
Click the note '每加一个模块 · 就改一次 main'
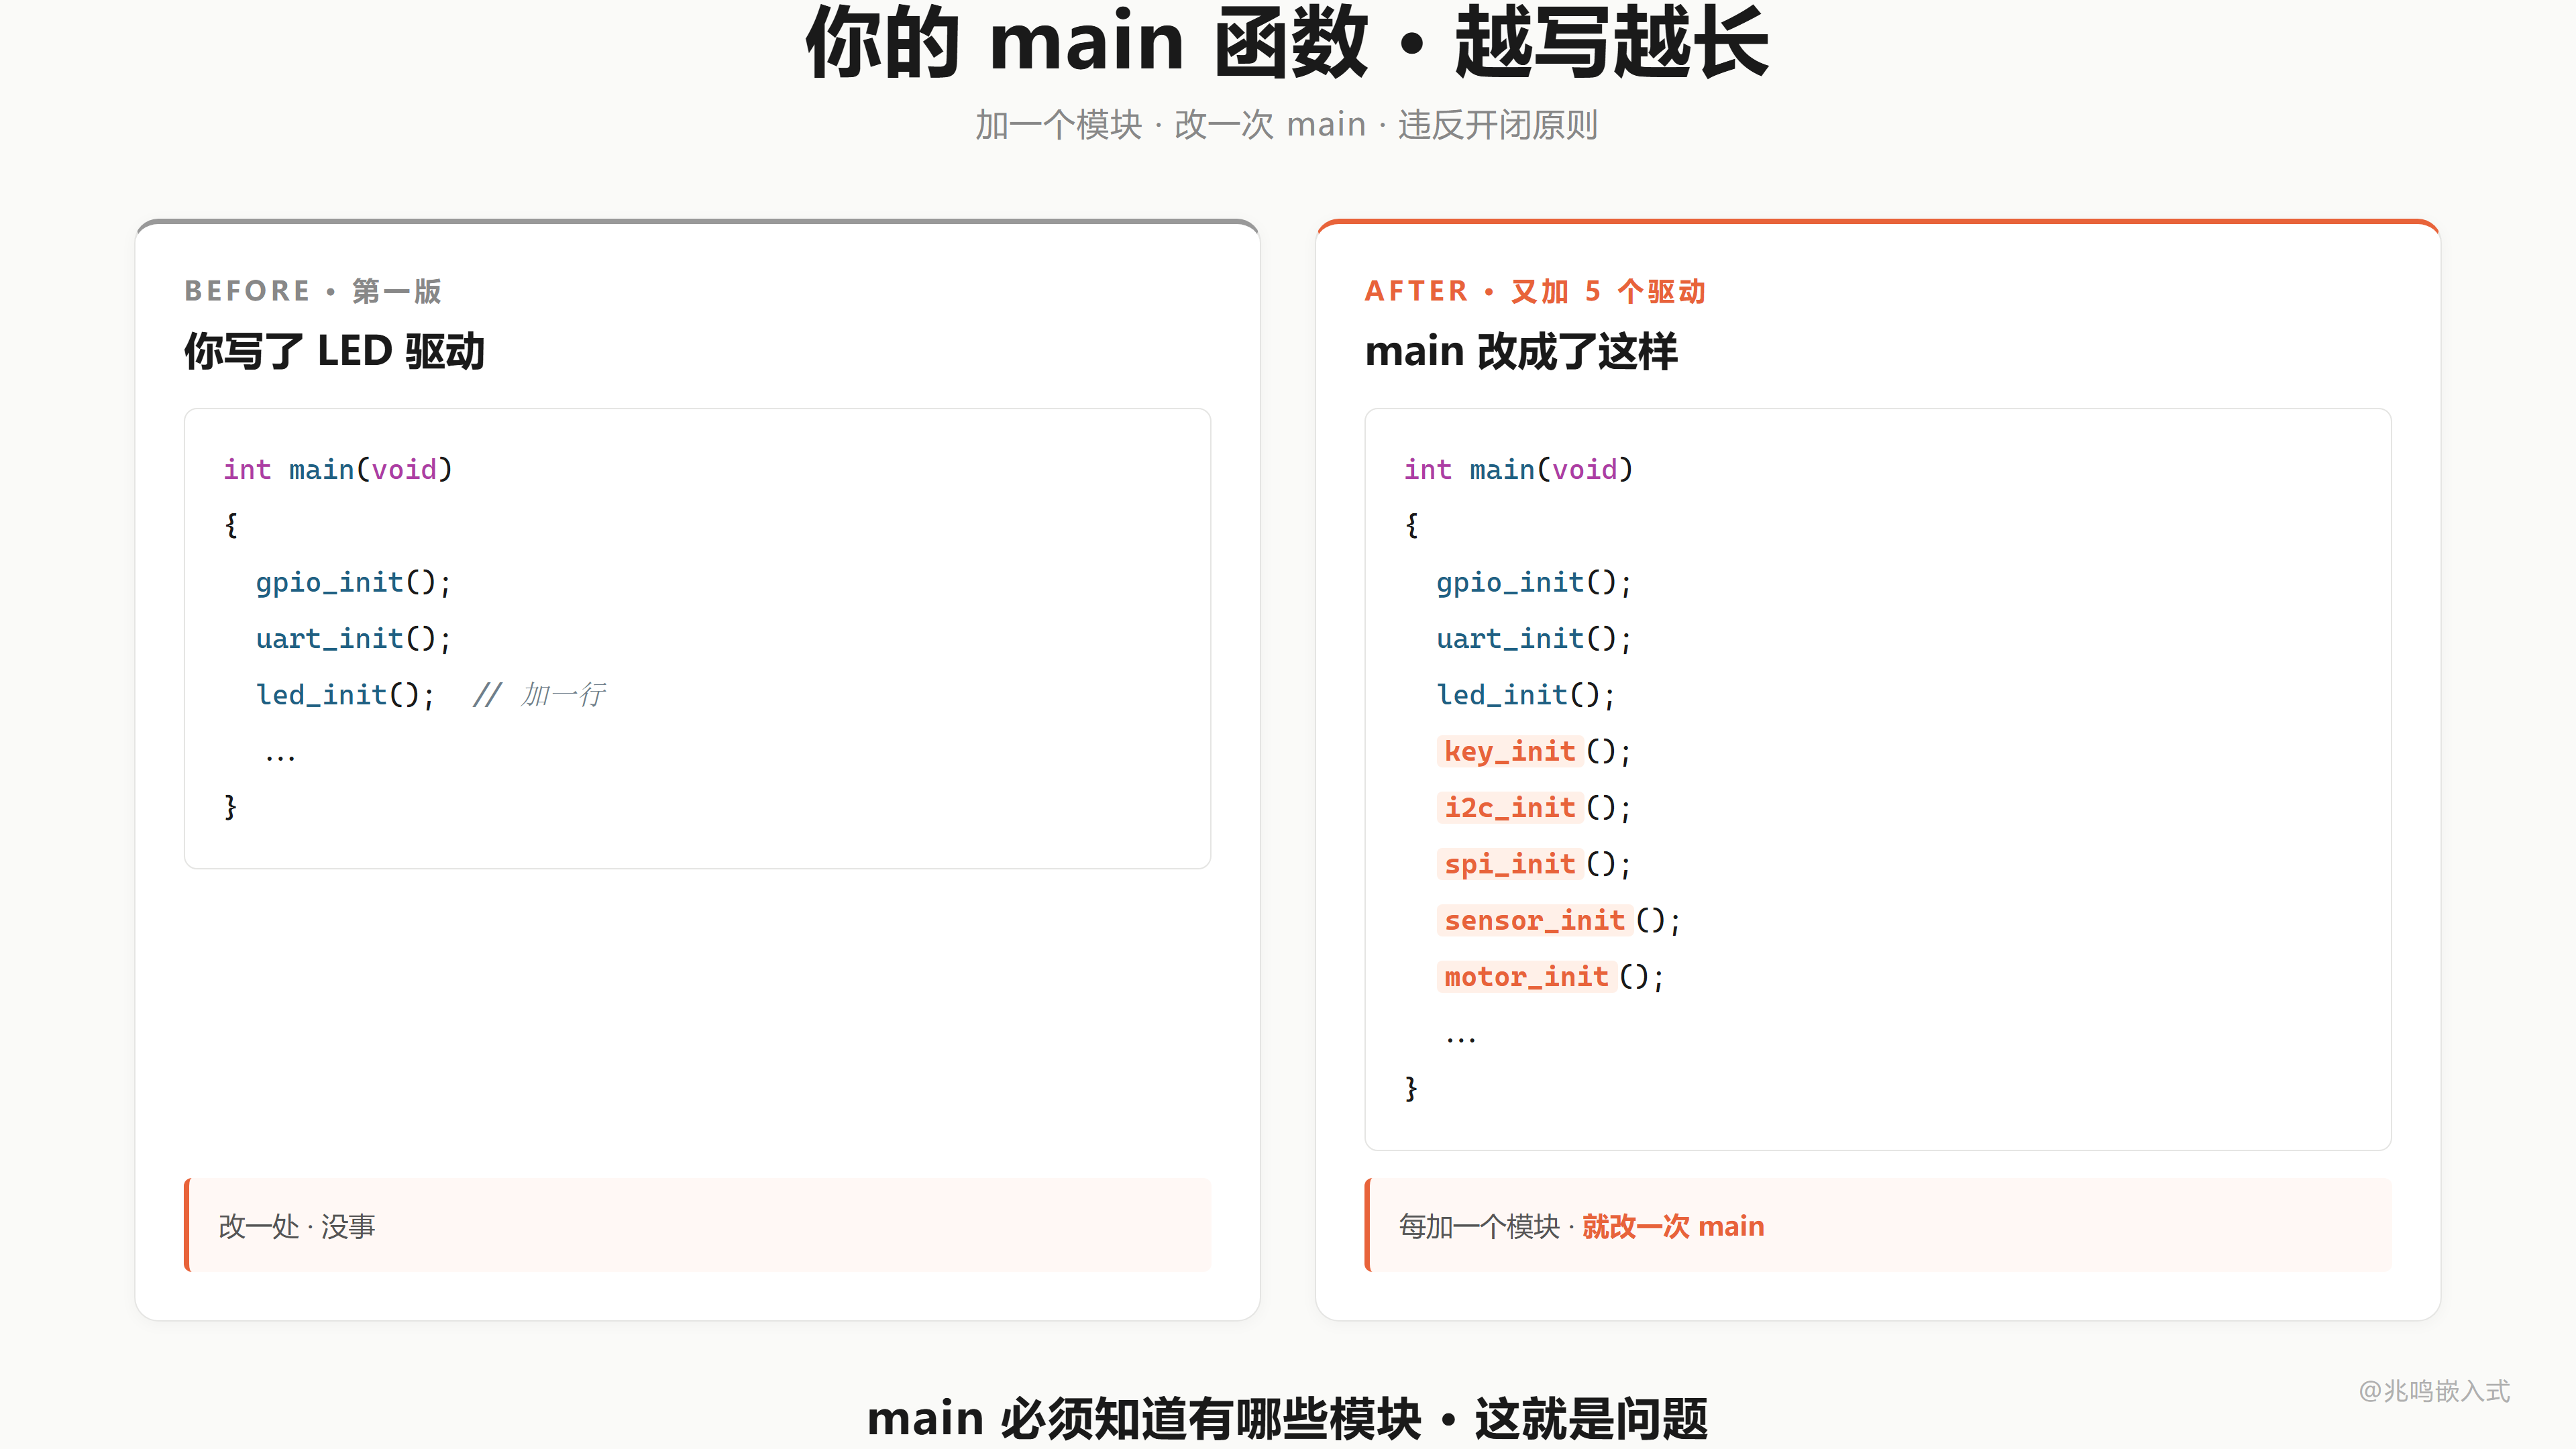click(x=1581, y=1226)
